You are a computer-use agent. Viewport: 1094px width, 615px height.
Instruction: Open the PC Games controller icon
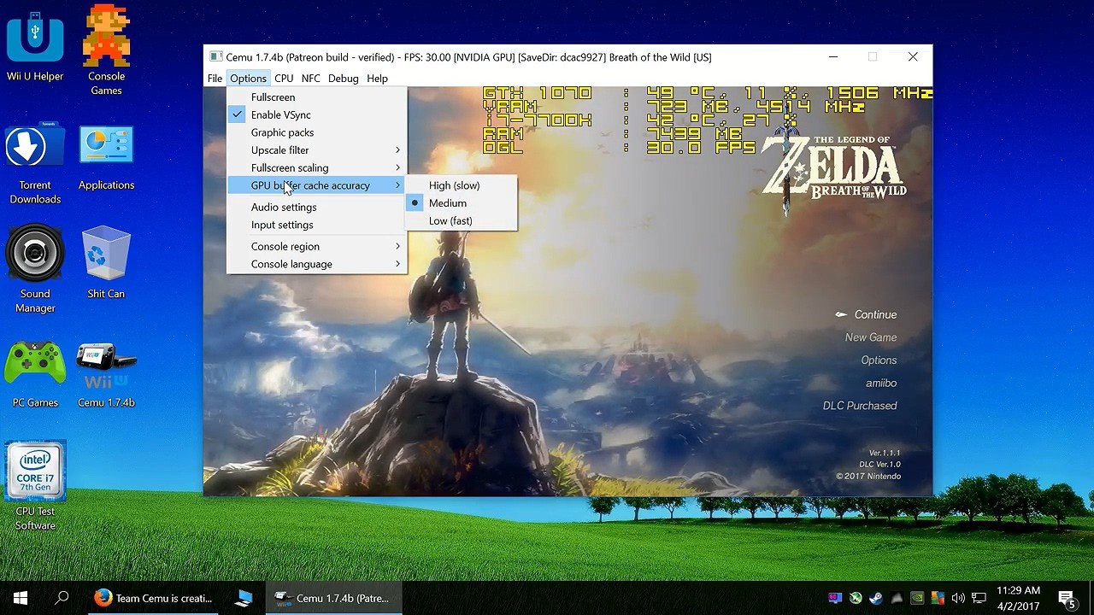pyautogui.click(x=35, y=374)
